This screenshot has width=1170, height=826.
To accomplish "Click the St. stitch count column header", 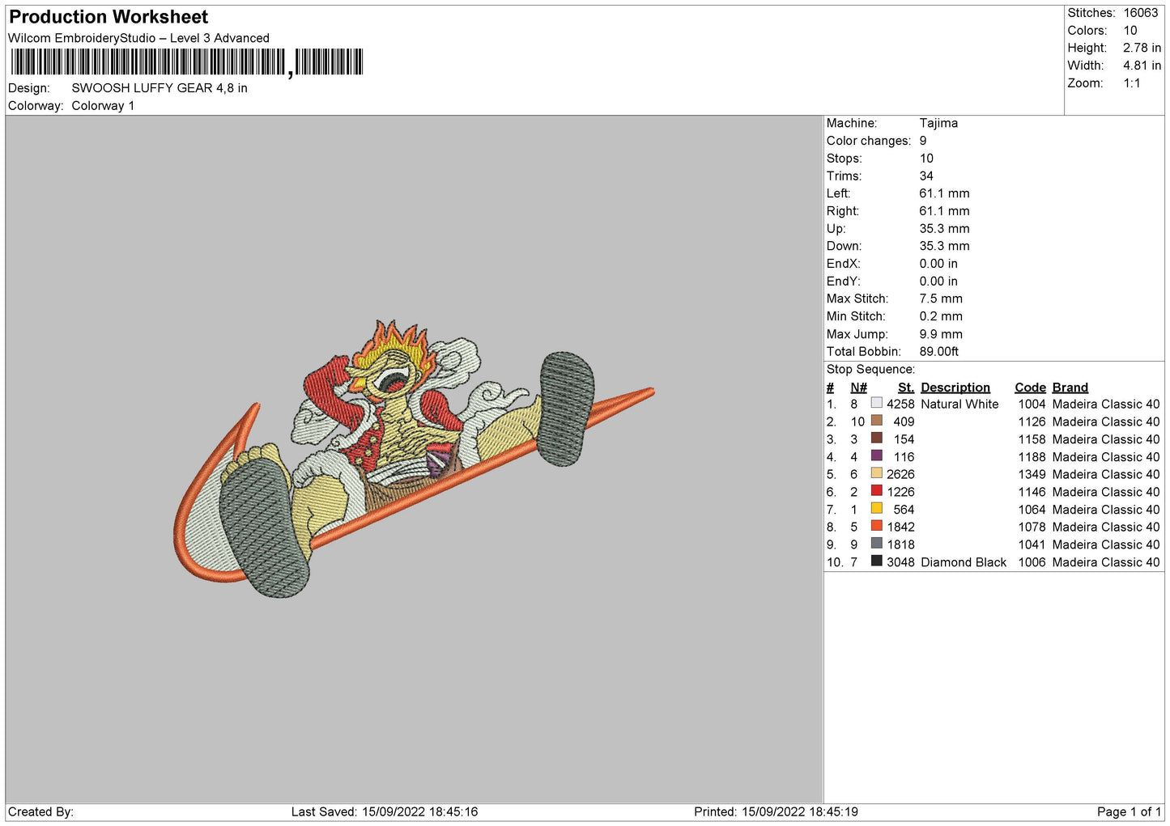I will coord(905,388).
